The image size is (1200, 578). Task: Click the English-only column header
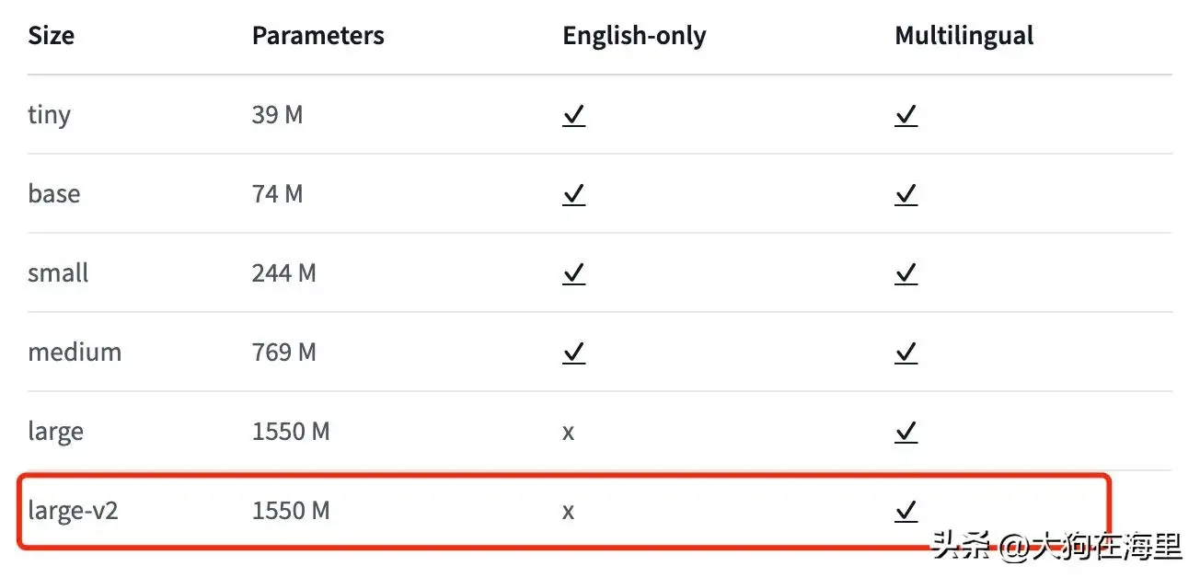pyautogui.click(x=634, y=36)
